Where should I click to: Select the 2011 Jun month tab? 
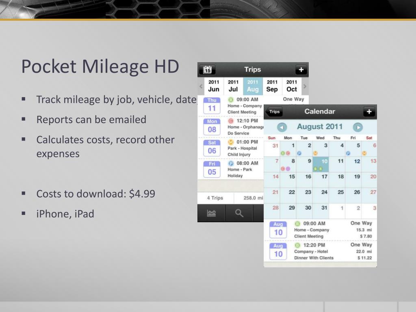tap(214, 86)
